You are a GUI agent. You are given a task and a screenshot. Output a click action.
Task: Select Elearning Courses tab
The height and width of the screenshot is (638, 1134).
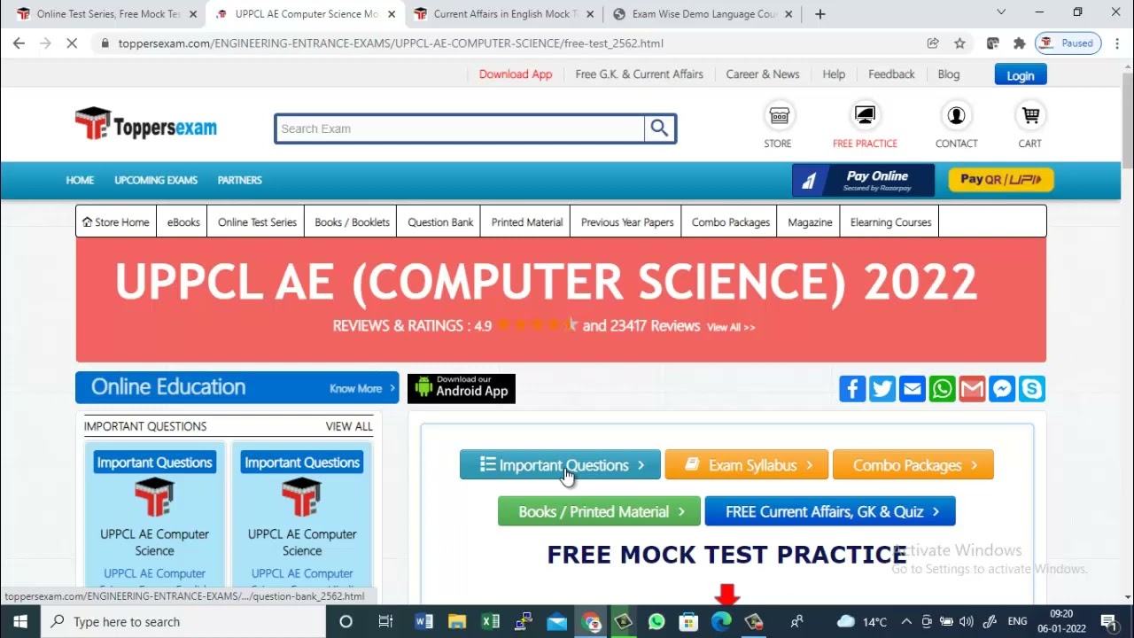pos(890,222)
